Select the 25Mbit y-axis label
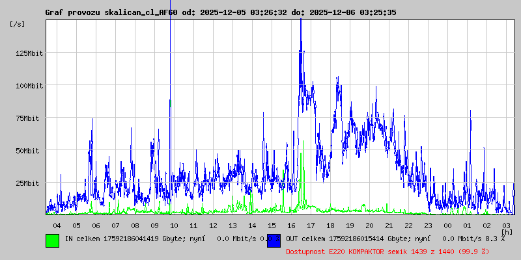Screen dimensions: 521x260 tap(29, 183)
